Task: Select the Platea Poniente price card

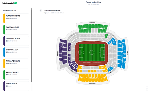Action: [16, 18]
